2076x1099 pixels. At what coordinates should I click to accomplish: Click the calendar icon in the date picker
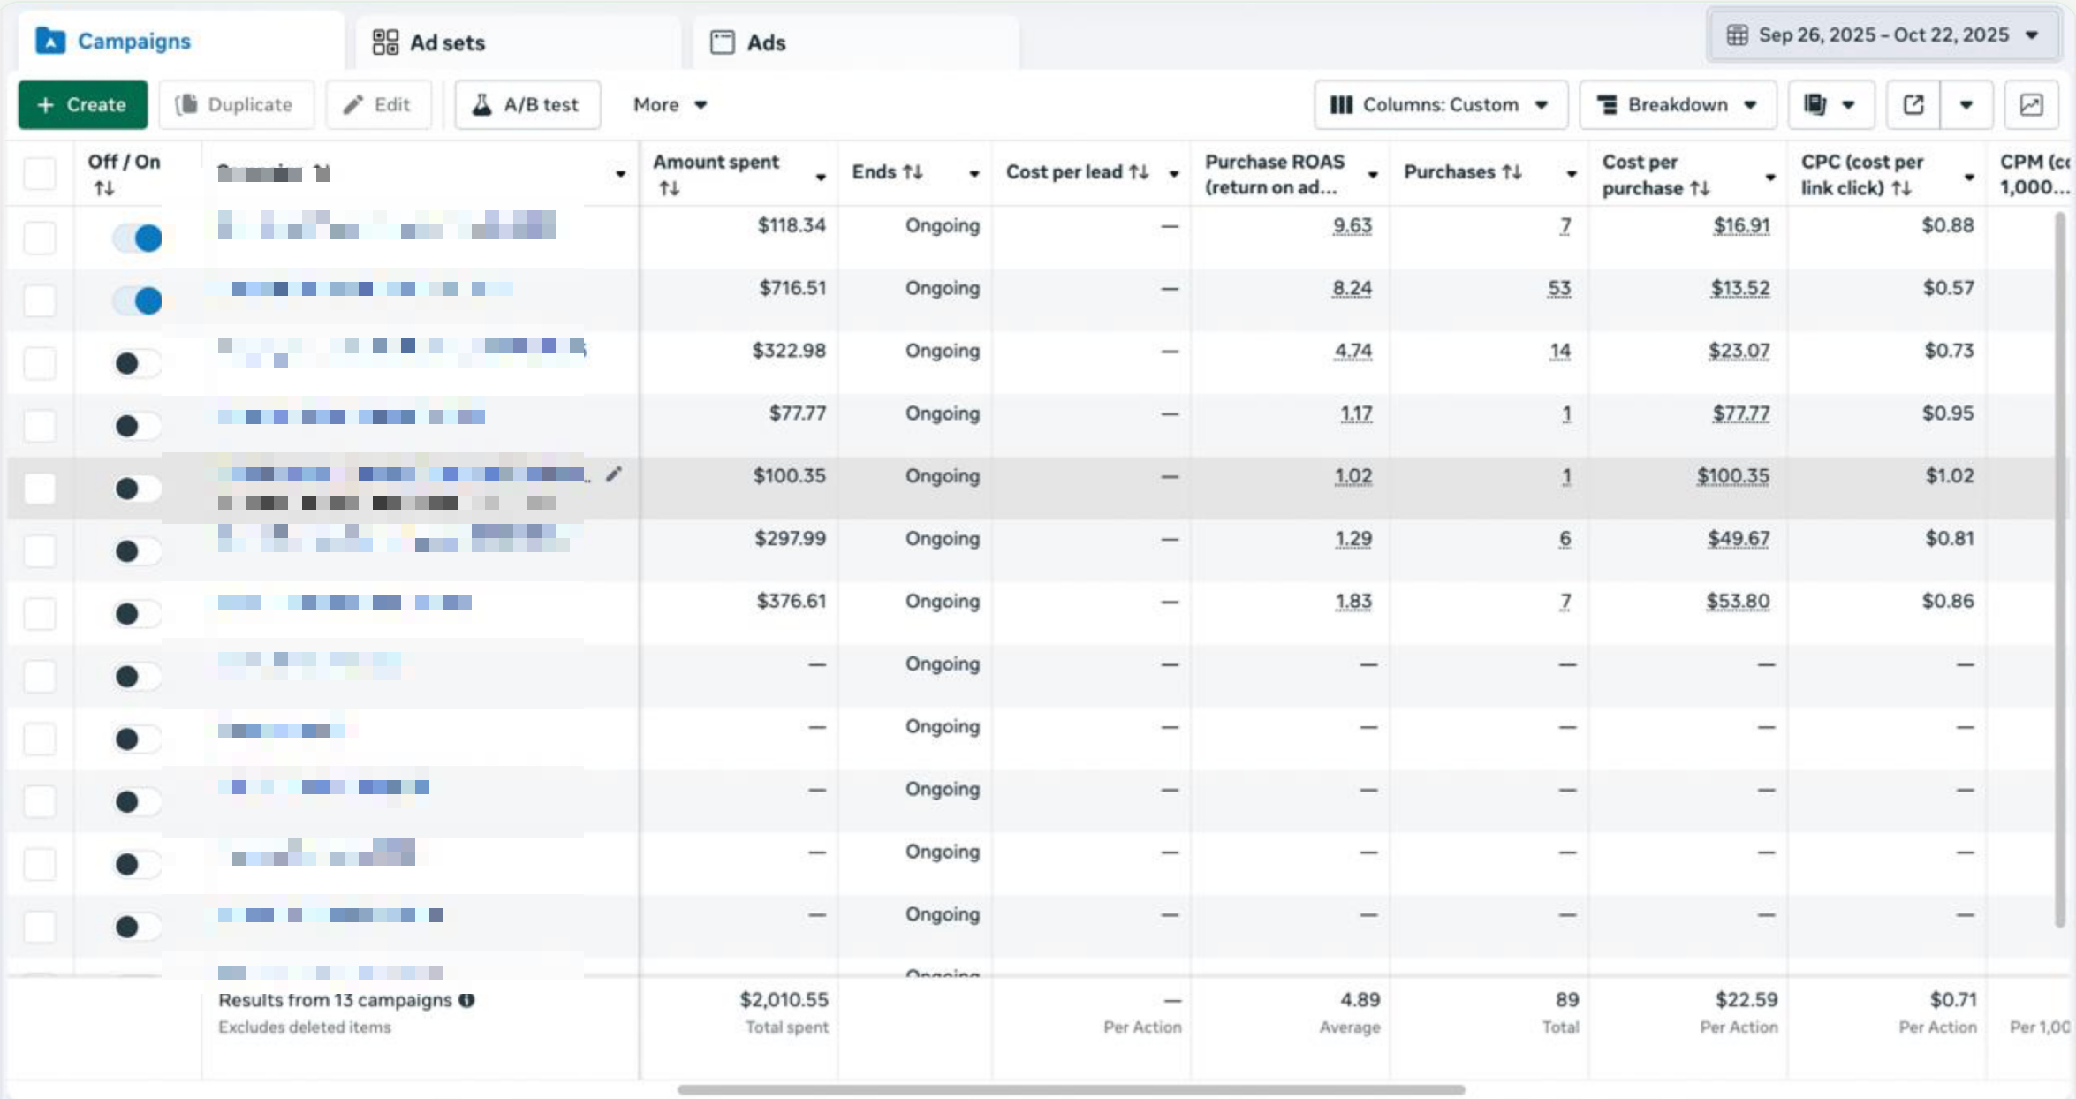coord(1737,35)
